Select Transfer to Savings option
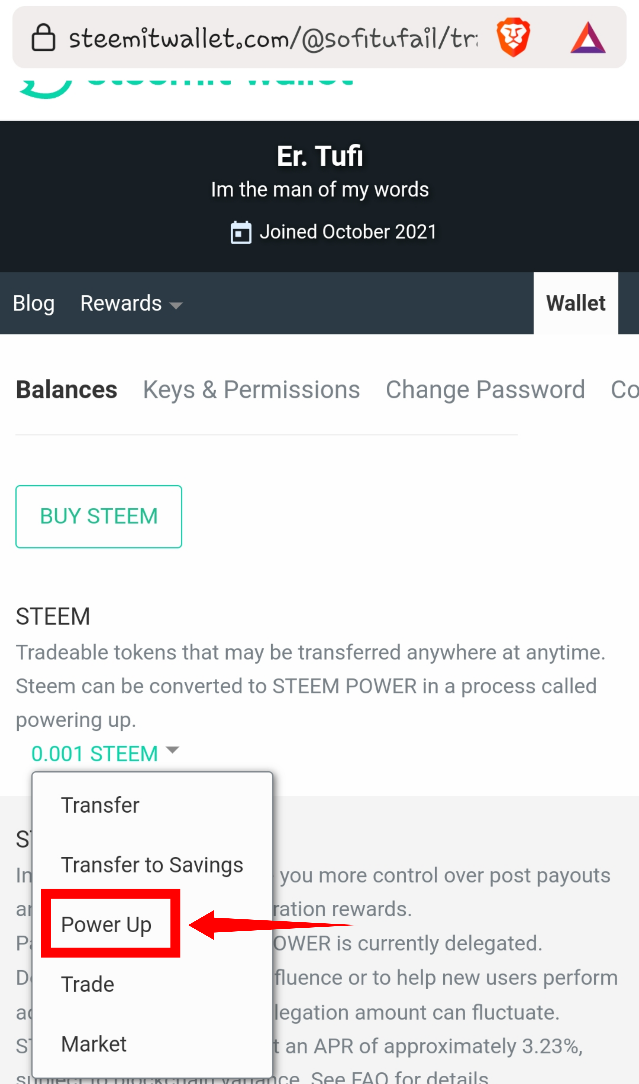 pos(152,865)
